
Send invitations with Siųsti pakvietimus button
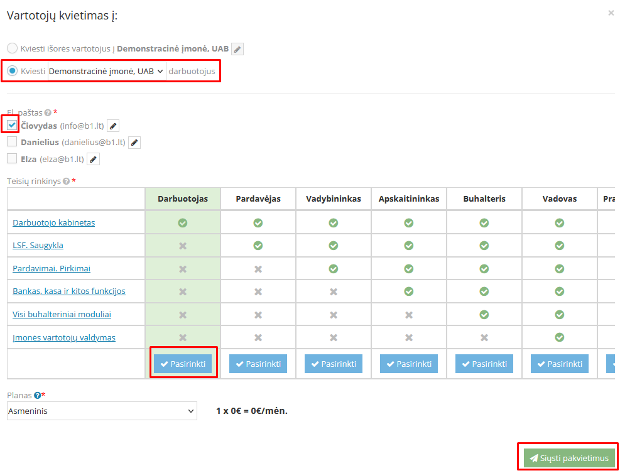click(568, 459)
